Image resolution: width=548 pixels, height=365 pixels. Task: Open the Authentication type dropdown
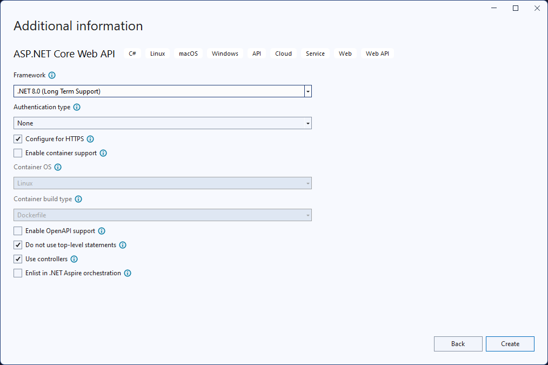point(308,123)
